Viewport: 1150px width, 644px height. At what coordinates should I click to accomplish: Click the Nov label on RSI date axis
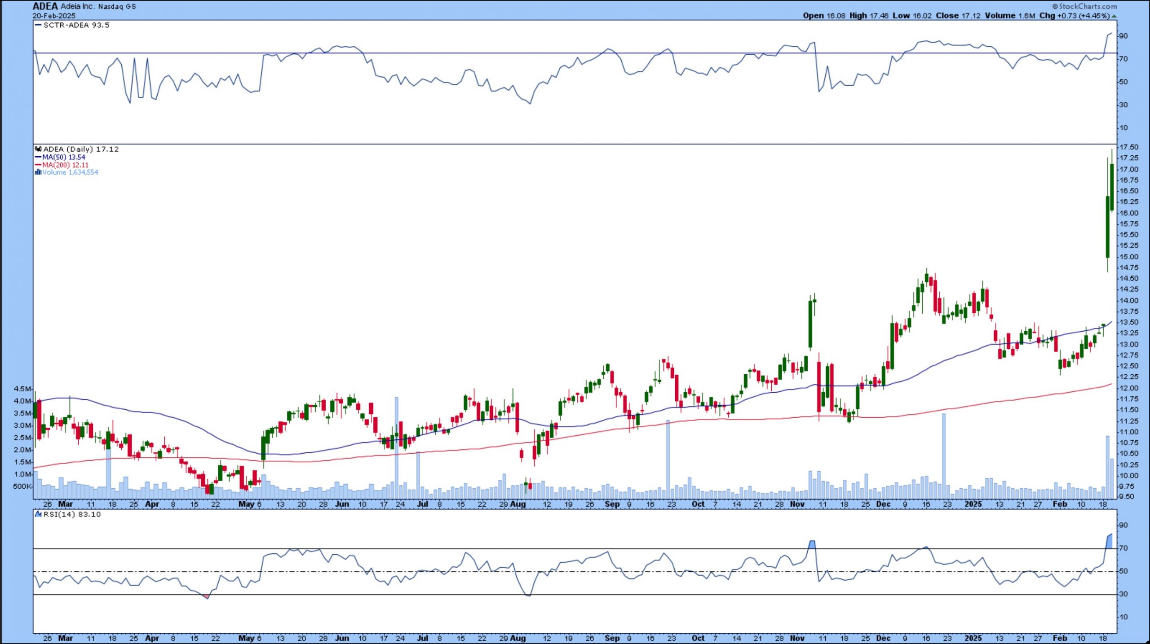[797, 638]
